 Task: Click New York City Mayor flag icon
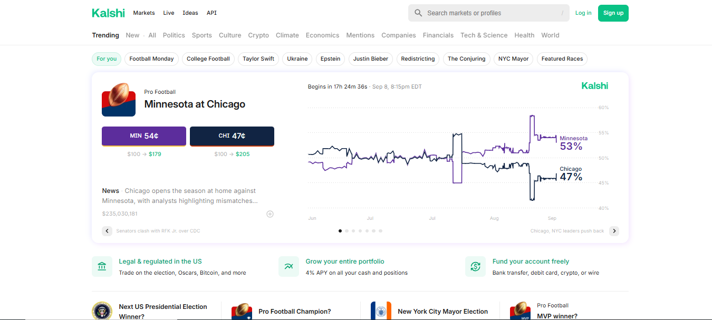pos(381,311)
